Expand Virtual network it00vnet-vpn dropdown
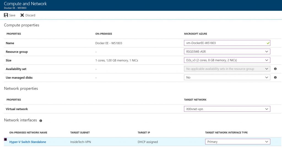Screen dimensions: 282x148 point(227,109)
